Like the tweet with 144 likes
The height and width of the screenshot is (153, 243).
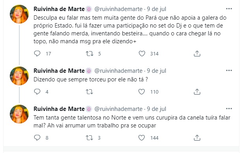[141, 138]
